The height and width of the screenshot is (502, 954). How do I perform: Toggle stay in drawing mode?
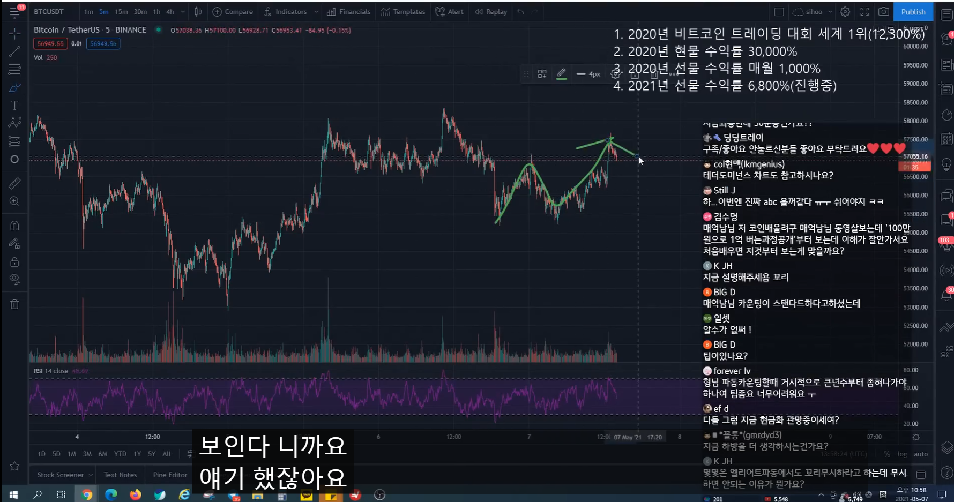coord(14,243)
